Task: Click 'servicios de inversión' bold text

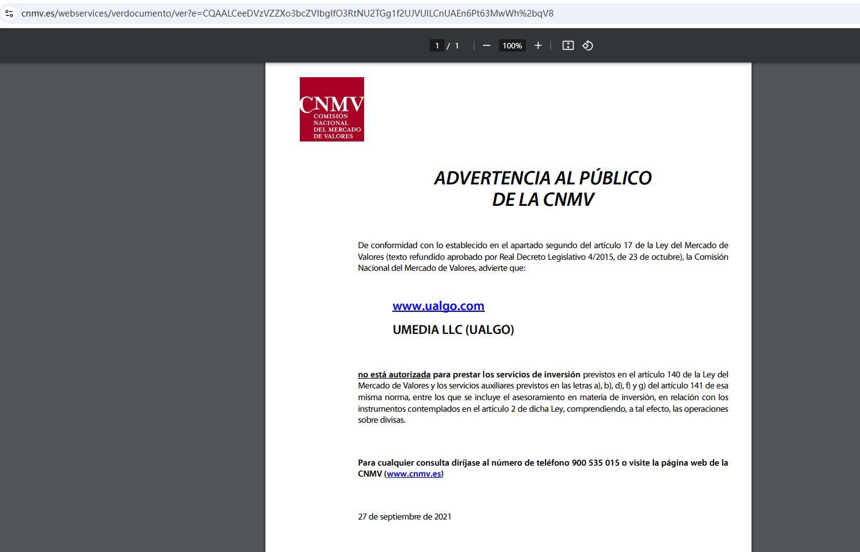Action: [x=538, y=374]
